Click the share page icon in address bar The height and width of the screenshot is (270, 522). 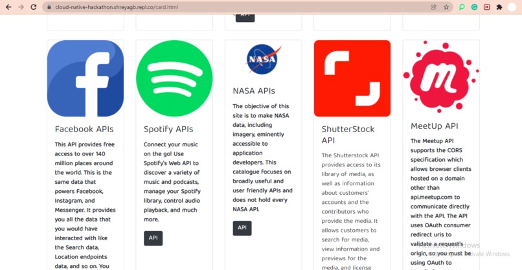click(x=433, y=7)
